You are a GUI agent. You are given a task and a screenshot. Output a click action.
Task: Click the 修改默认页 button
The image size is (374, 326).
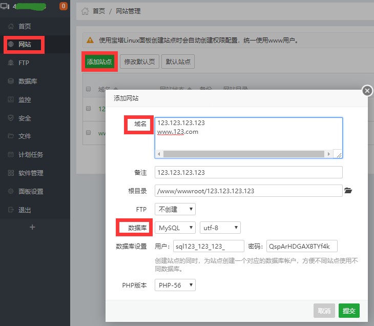[x=139, y=62]
